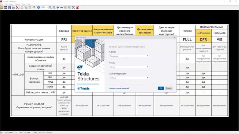Click the ФУНКЦИИ row label
The width and height of the screenshot is (239, 134).
[18, 74]
